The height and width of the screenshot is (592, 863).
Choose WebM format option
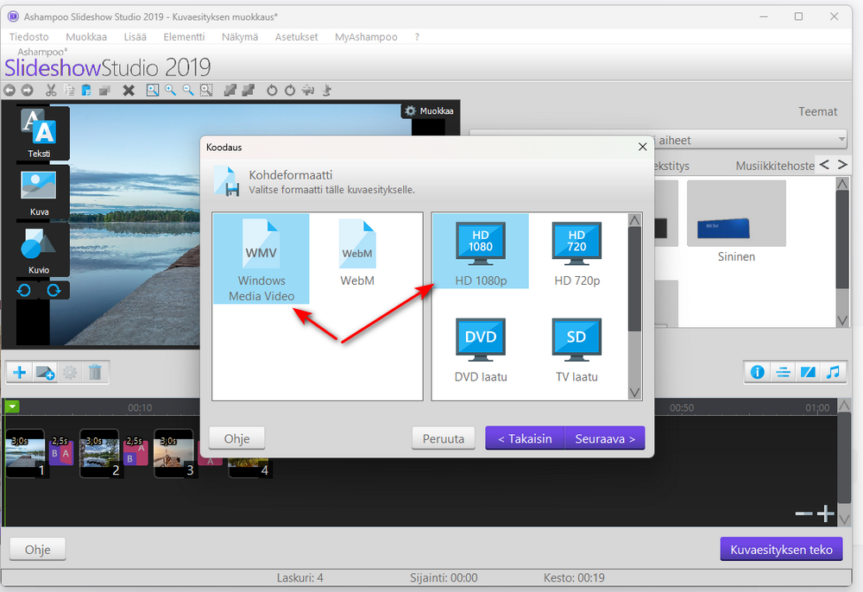click(357, 253)
